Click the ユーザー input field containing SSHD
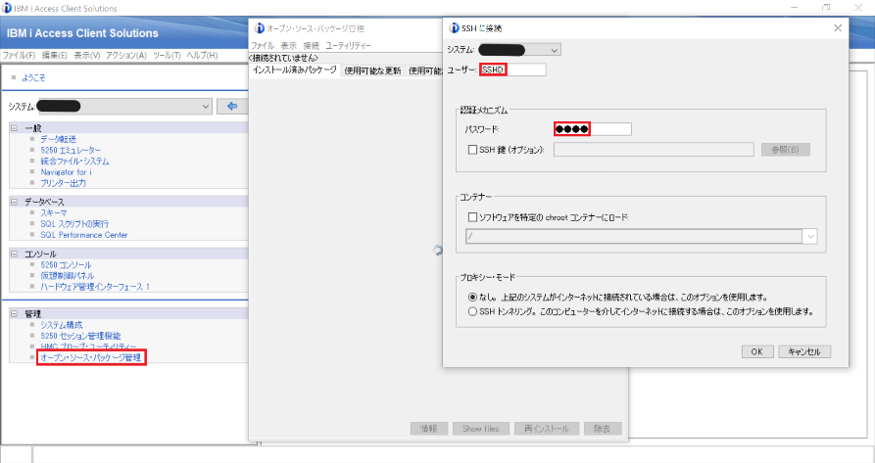The width and height of the screenshot is (875, 463). (512, 69)
